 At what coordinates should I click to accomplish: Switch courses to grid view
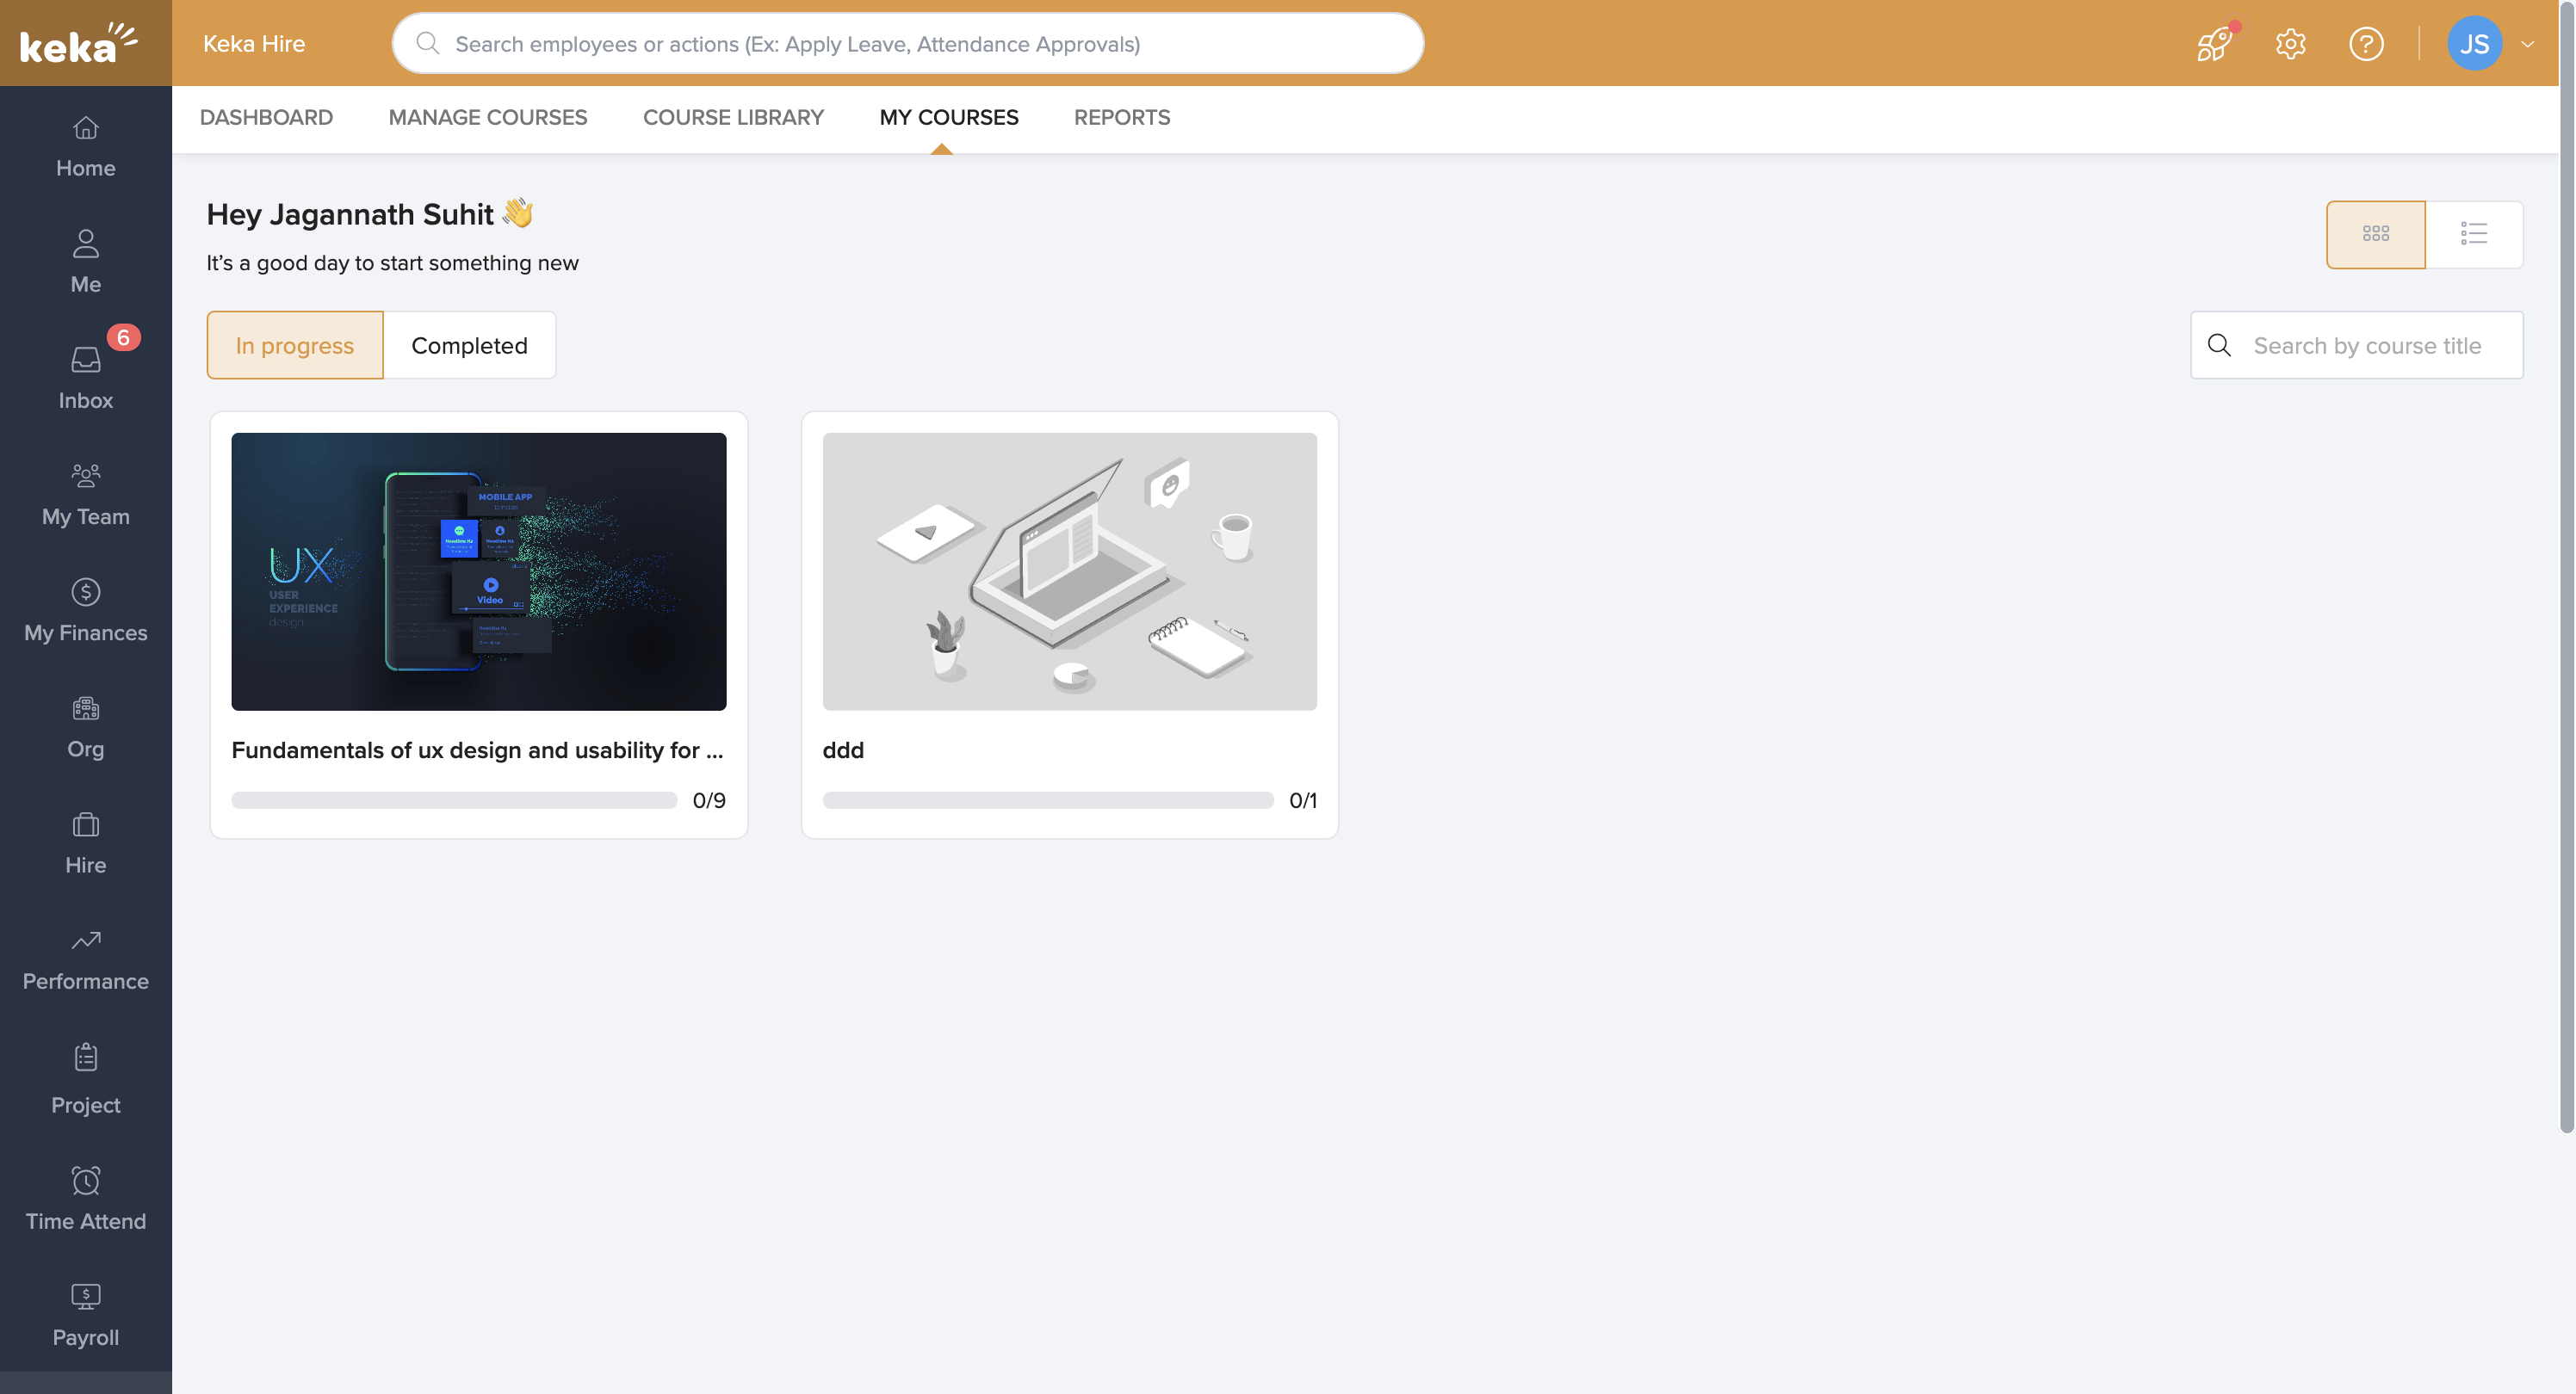2376,234
